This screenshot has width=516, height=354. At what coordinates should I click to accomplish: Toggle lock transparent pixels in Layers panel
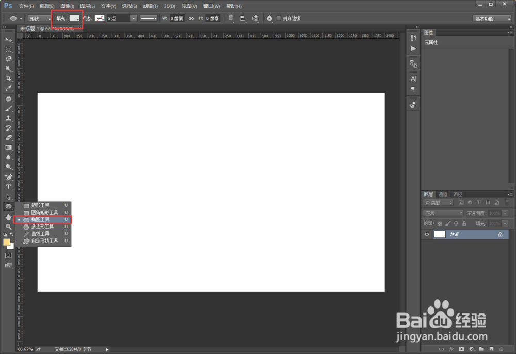tap(440, 223)
